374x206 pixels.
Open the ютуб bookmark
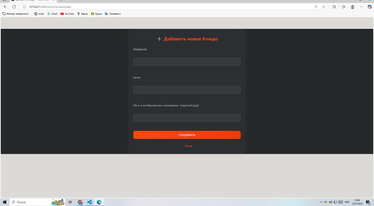point(39,14)
